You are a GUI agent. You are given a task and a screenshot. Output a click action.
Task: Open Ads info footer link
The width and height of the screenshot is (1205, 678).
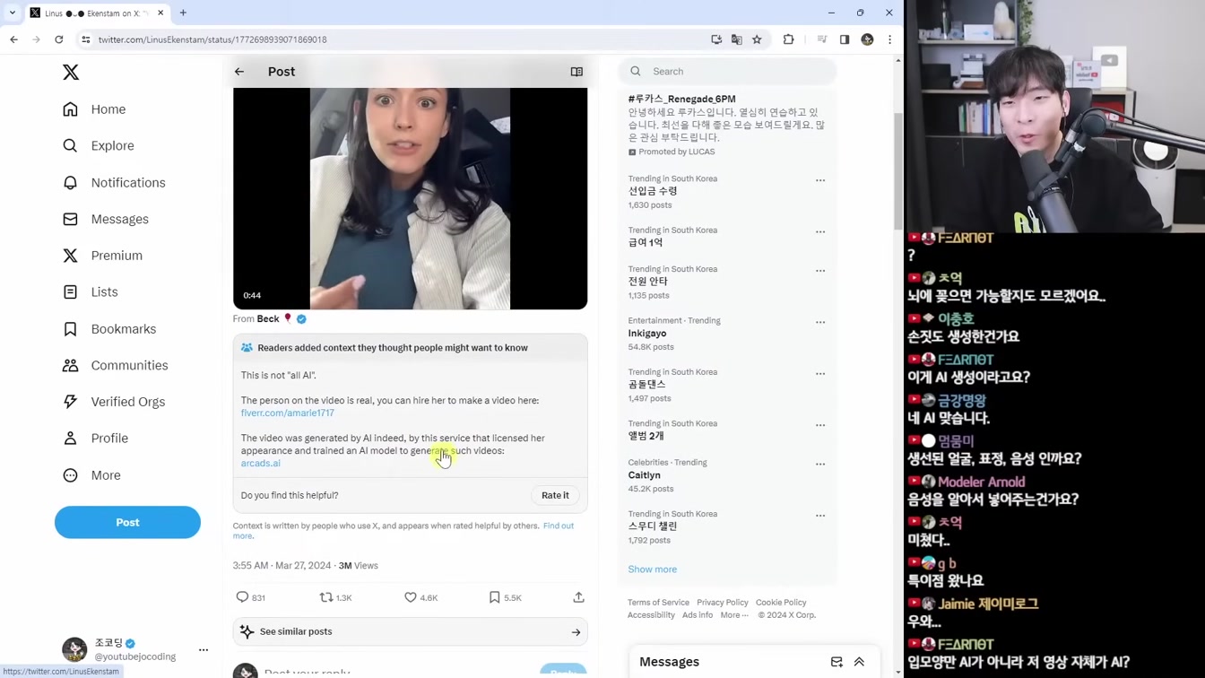698,615
